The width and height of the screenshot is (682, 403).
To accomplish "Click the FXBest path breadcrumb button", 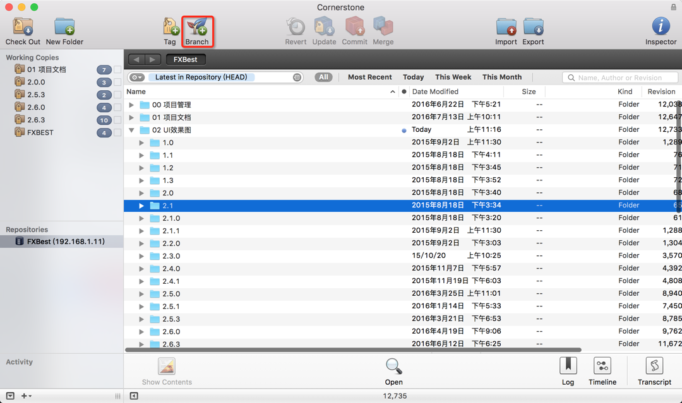I will click(x=186, y=59).
